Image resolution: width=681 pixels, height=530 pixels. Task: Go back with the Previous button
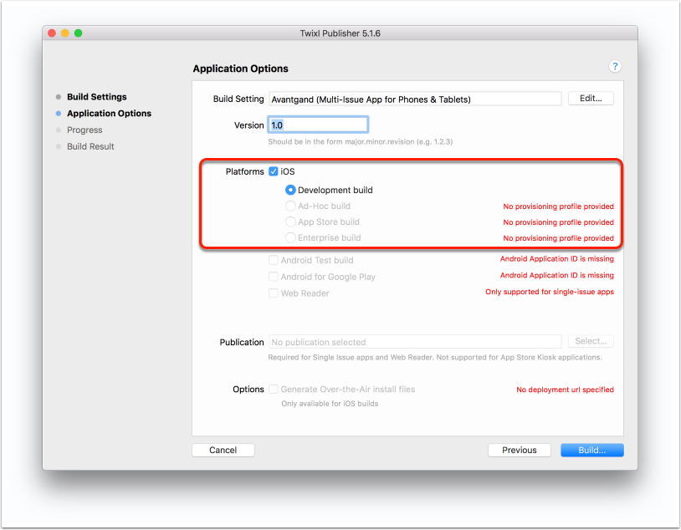click(519, 450)
